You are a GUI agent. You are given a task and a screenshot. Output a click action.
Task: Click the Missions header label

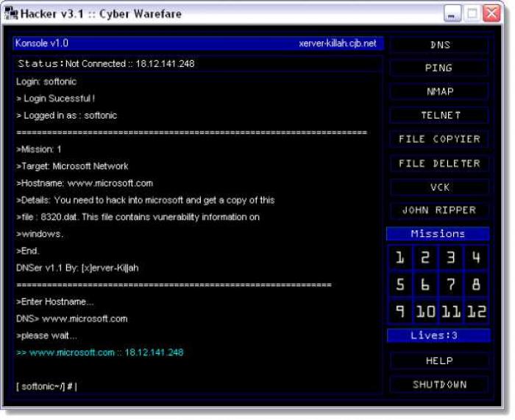(x=438, y=234)
